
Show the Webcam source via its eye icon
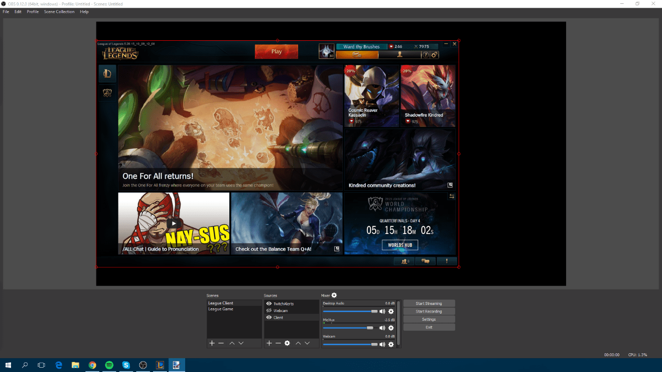pos(269,311)
